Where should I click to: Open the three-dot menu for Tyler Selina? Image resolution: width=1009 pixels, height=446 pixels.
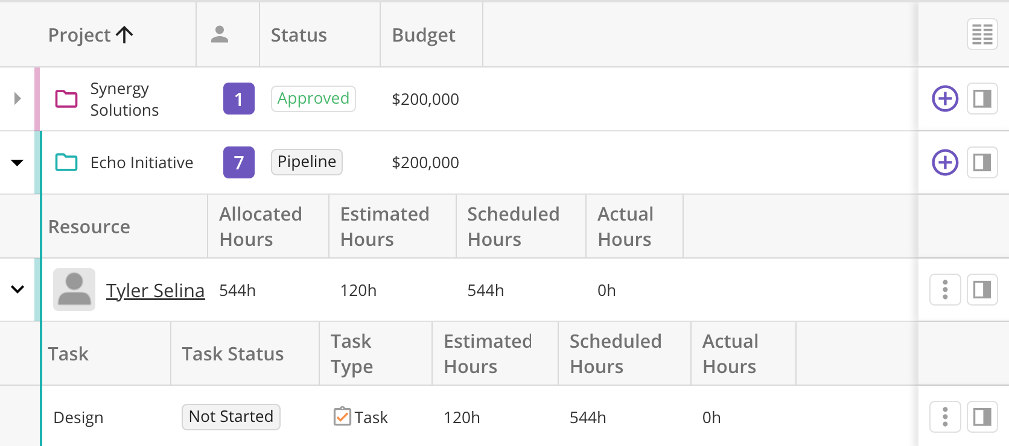pyautogui.click(x=945, y=290)
